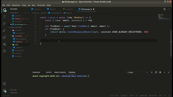
Task: Maximize the panel with the chevron-up icon
Action: tap(164, 72)
